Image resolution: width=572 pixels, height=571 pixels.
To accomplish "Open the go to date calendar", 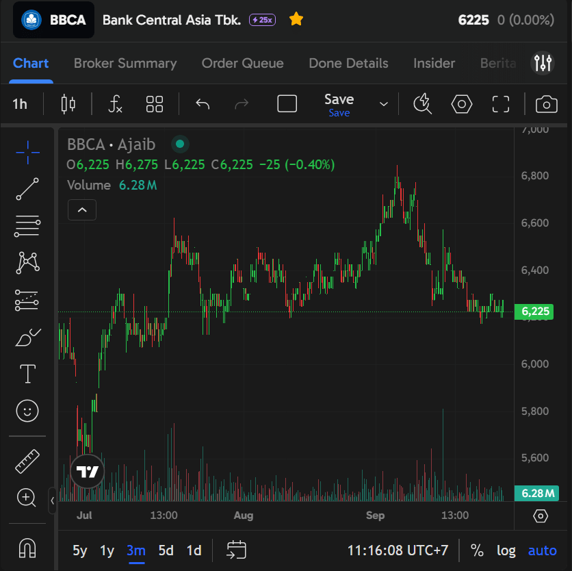I will [x=236, y=550].
